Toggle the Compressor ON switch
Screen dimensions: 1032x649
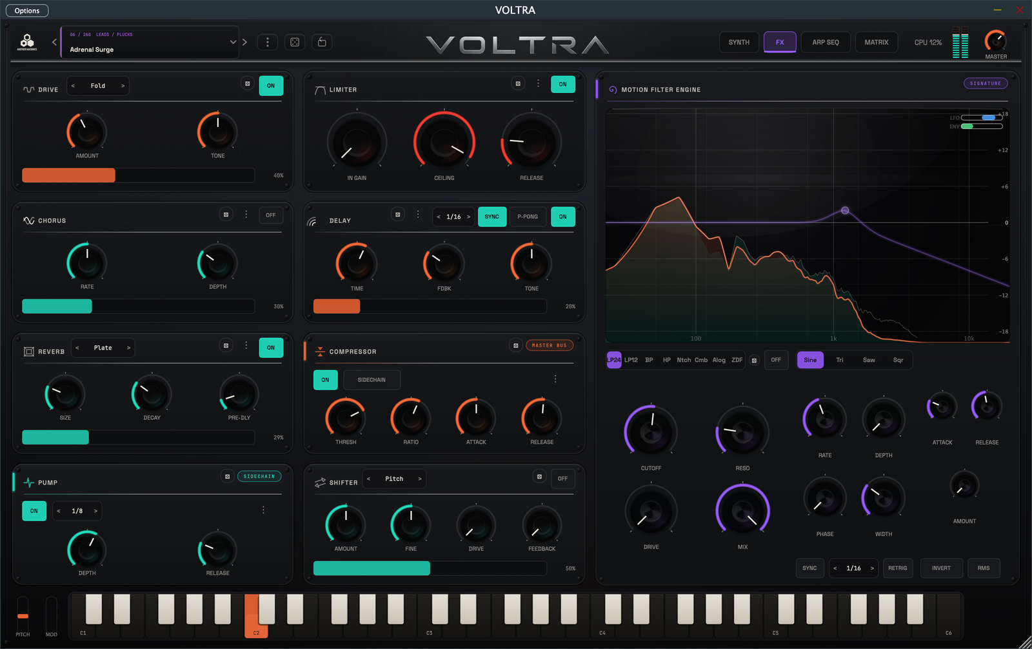325,380
